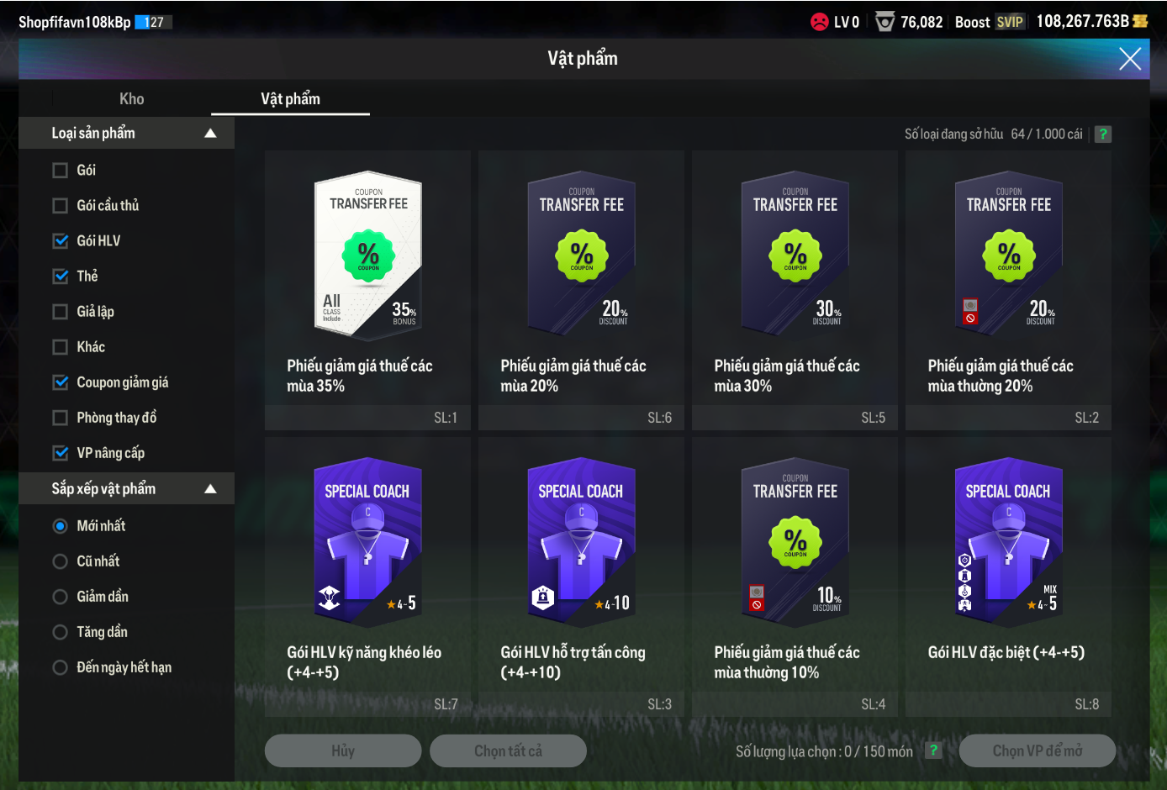Open the Vật phẩm tab
The width and height of the screenshot is (1167, 790).
290,99
